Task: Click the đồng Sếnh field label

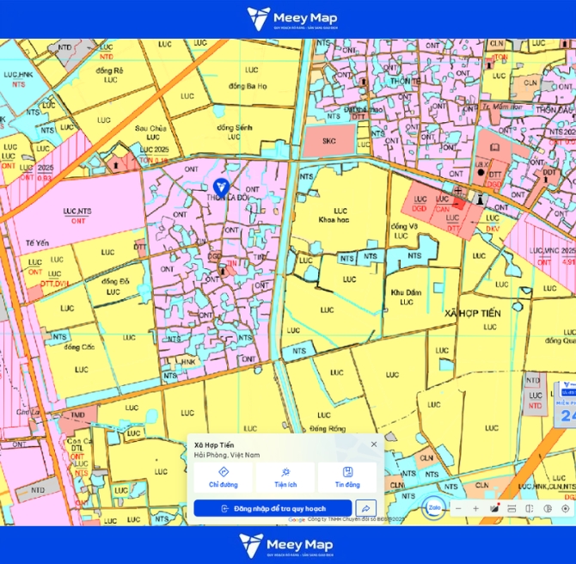Action: tap(235, 127)
